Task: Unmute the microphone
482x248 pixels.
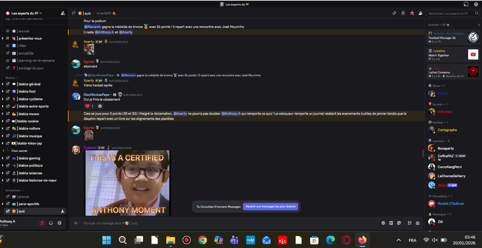Action: [x=42, y=223]
